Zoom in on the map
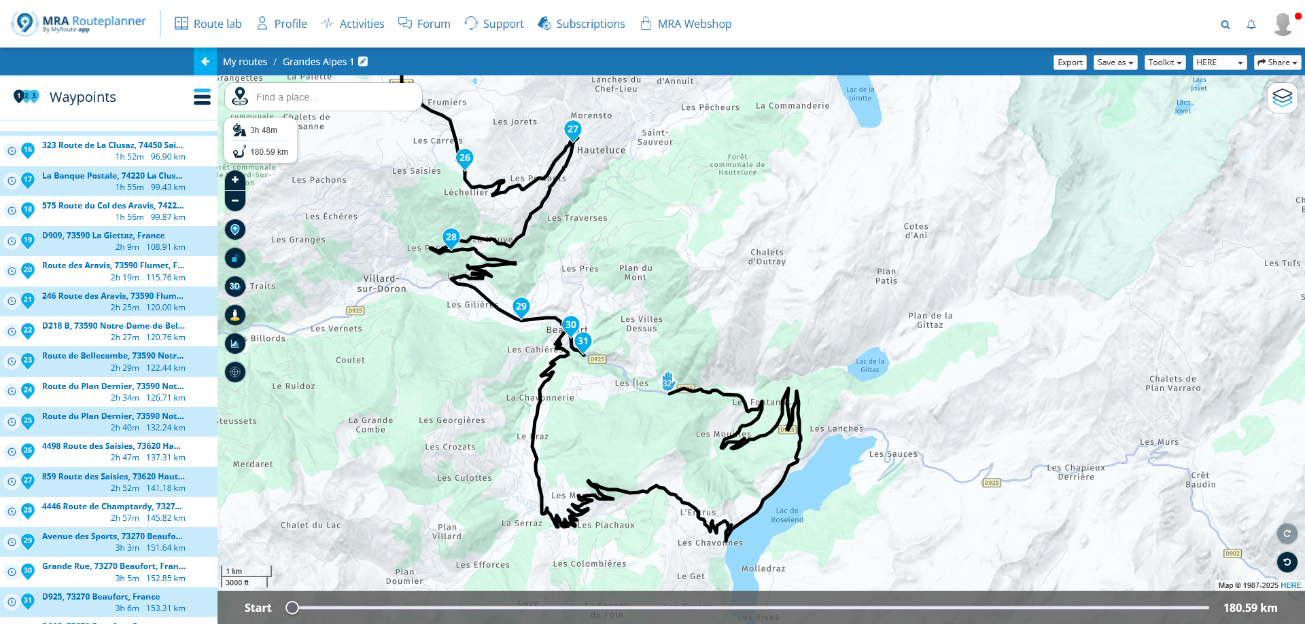The image size is (1305, 624). point(235,180)
